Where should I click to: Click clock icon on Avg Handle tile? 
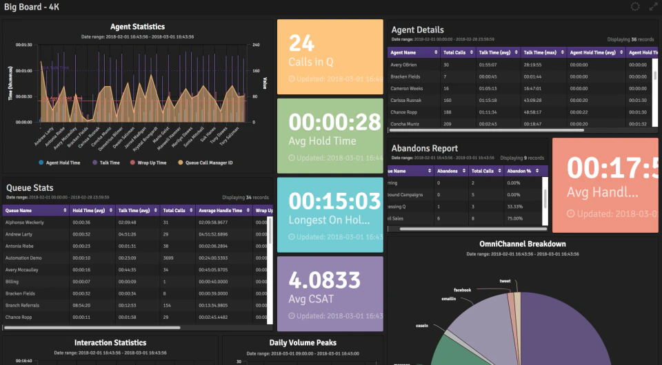coord(570,213)
